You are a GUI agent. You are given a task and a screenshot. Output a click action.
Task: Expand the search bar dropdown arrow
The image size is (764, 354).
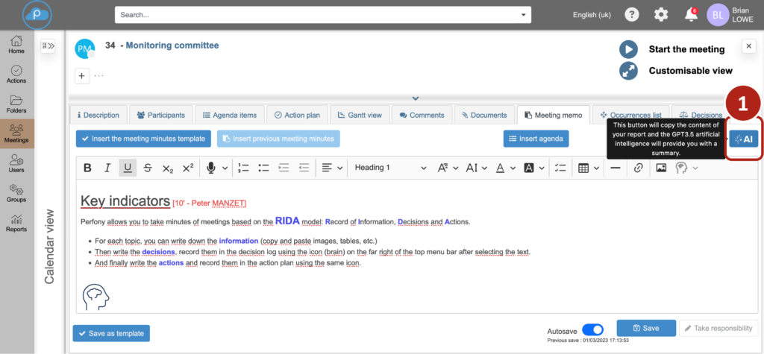click(524, 14)
